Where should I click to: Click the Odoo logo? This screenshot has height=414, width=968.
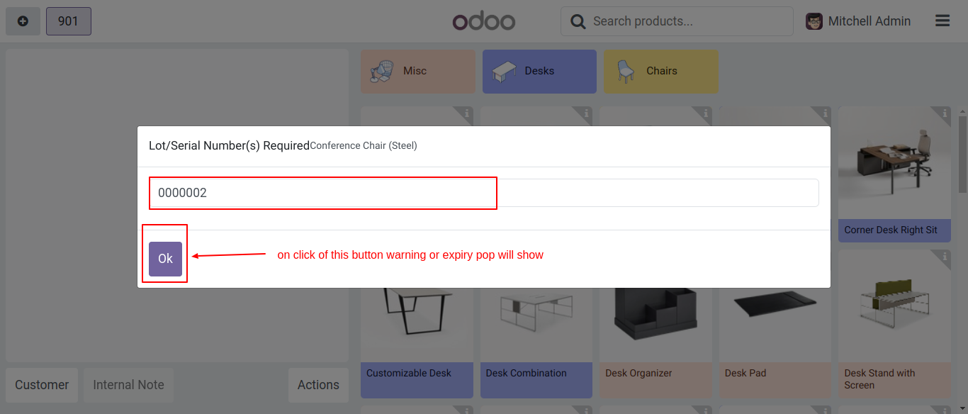point(484,21)
